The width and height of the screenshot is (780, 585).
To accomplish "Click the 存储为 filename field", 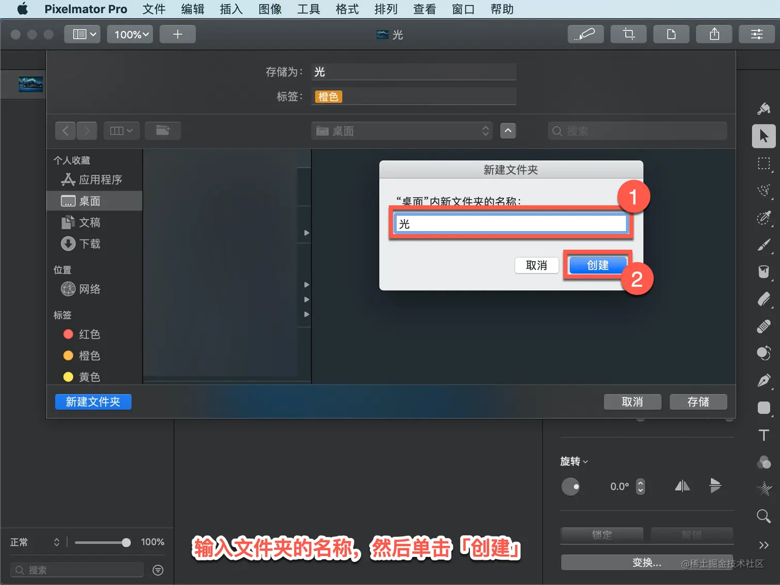I will click(414, 72).
